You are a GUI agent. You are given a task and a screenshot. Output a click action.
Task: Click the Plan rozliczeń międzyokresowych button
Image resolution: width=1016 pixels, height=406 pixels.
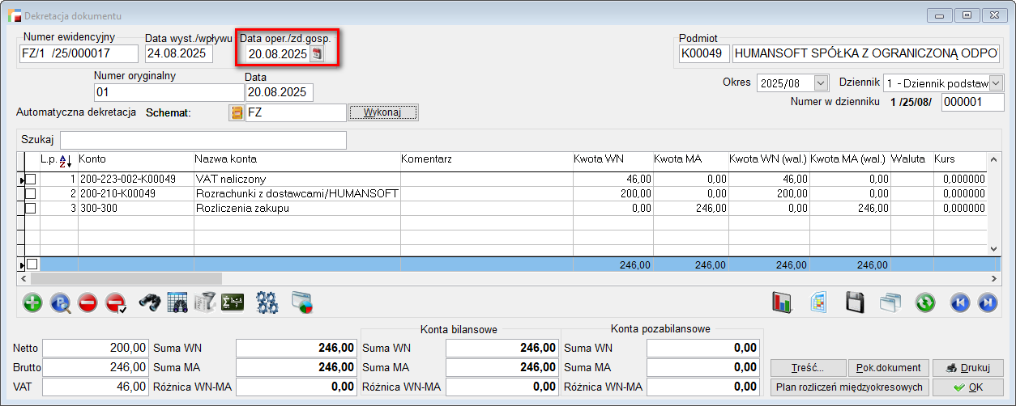(847, 387)
